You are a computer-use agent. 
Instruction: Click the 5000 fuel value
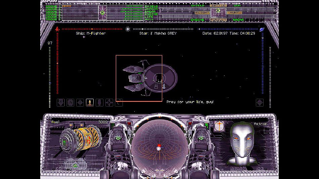103,122
